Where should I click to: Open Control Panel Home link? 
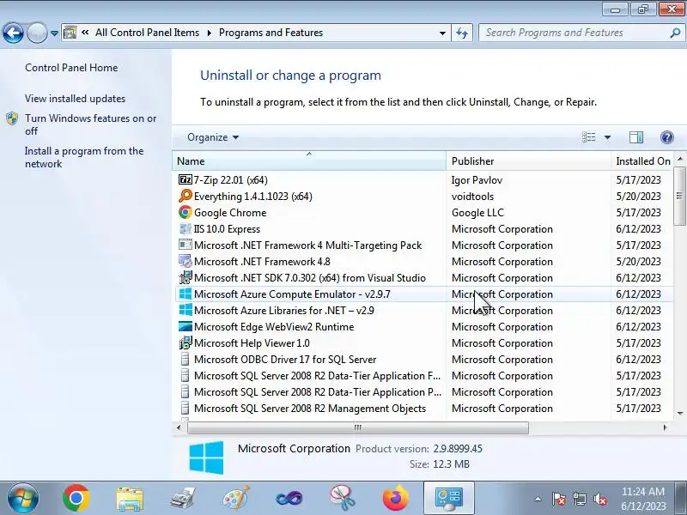pos(71,68)
